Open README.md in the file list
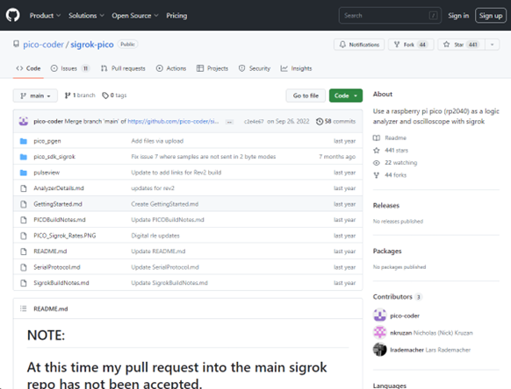Image resolution: width=511 pixels, height=389 pixels. (50, 251)
